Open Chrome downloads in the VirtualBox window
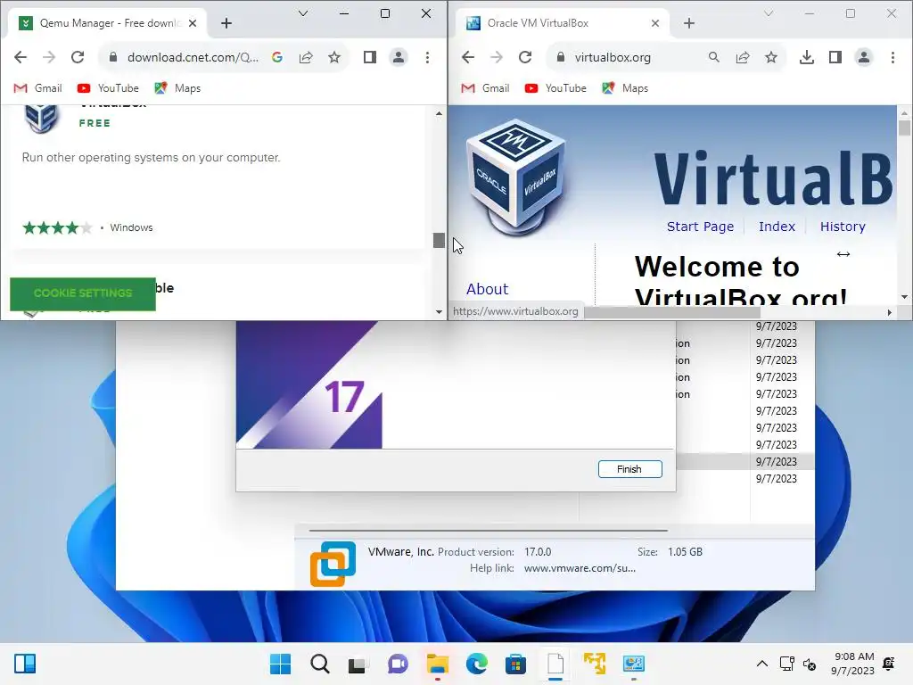Viewport: 913px width, 685px height. click(806, 57)
